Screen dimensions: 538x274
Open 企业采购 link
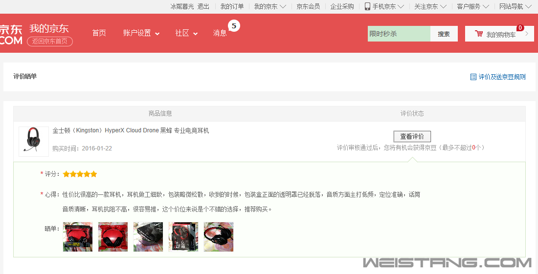point(342,6)
